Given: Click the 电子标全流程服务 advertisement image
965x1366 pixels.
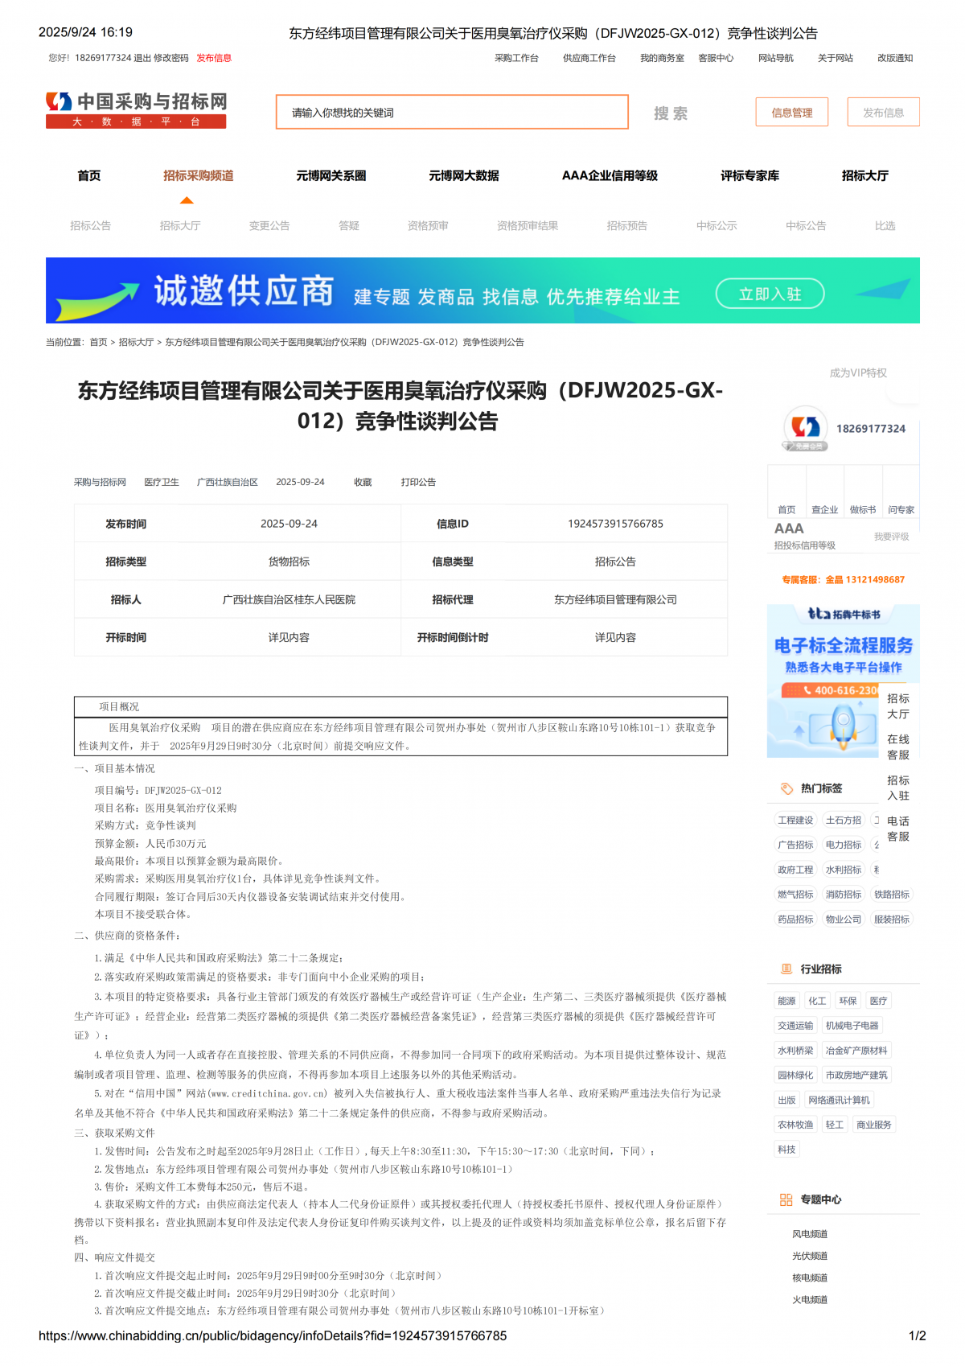Looking at the screenshot, I should [x=843, y=681].
